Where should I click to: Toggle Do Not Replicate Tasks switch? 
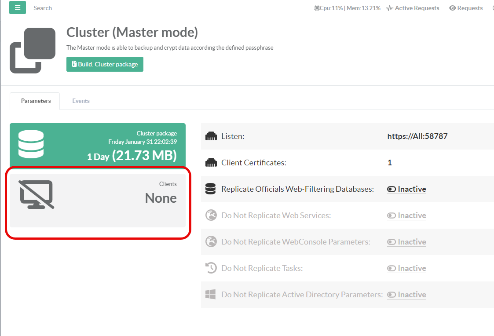pyautogui.click(x=406, y=268)
